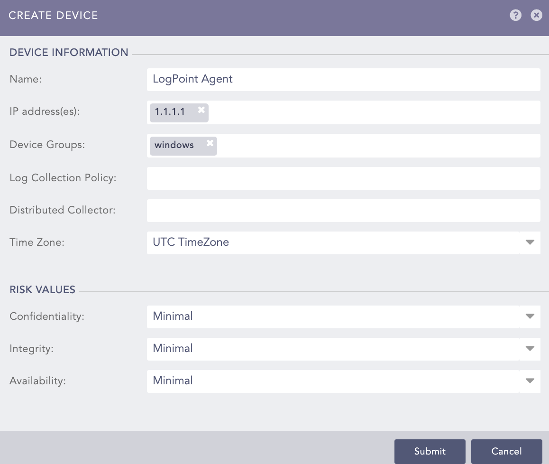Image resolution: width=549 pixels, height=464 pixels.
Task: Click the DEVICE INFORMATION section header
Action: (69, 52)
